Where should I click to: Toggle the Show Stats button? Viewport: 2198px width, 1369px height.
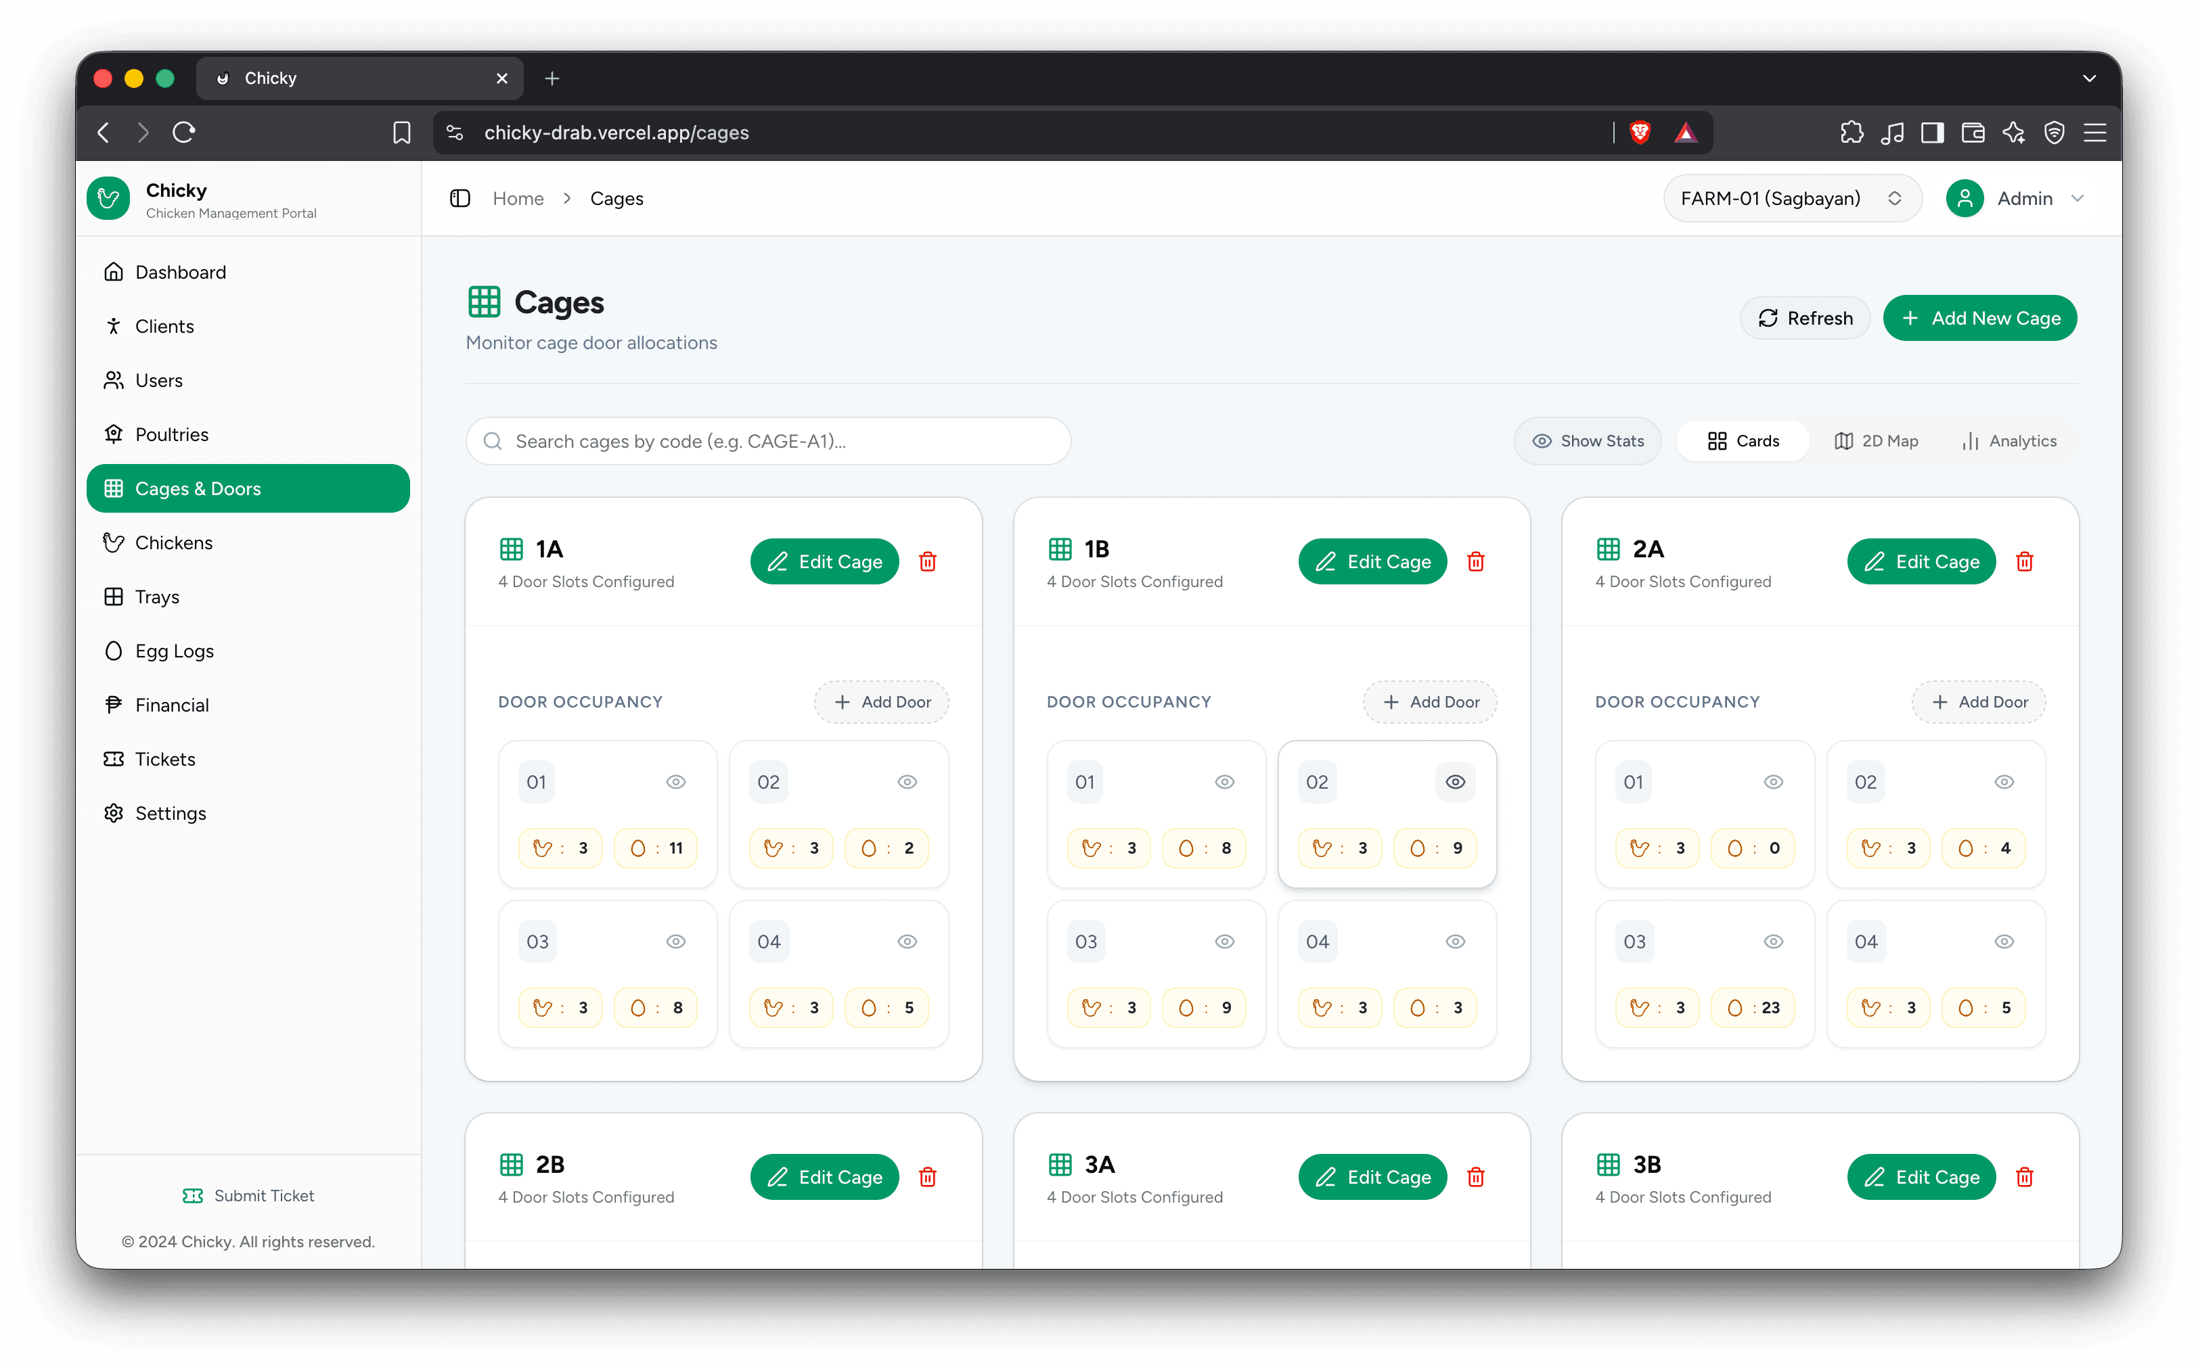(1587, 441)
